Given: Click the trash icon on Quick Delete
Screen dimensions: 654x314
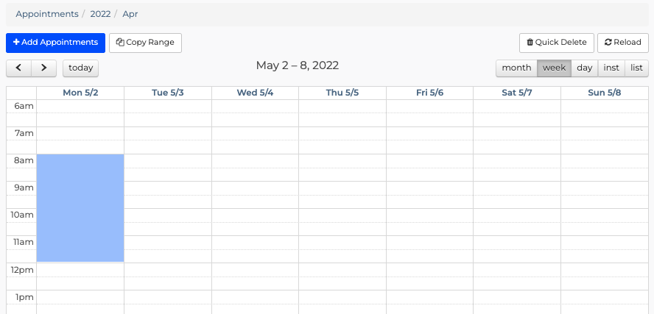Looking at the screenshot, I should click(530, 42).
